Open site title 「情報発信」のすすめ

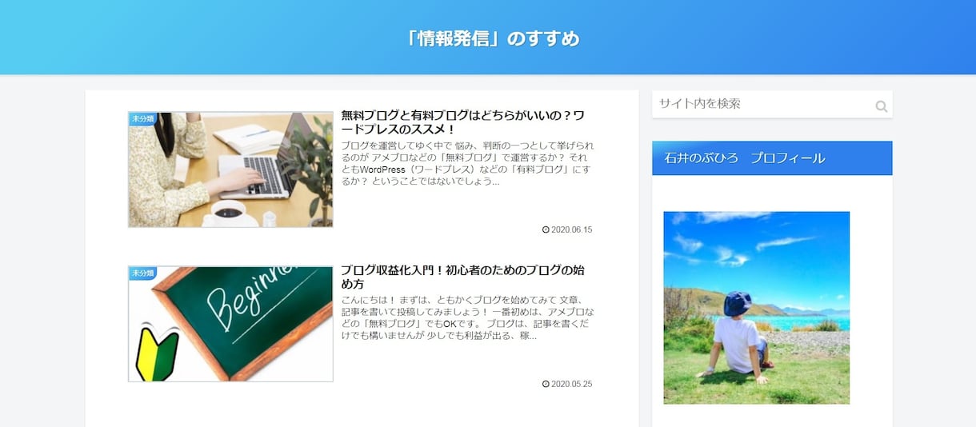(x=493, y=38)
